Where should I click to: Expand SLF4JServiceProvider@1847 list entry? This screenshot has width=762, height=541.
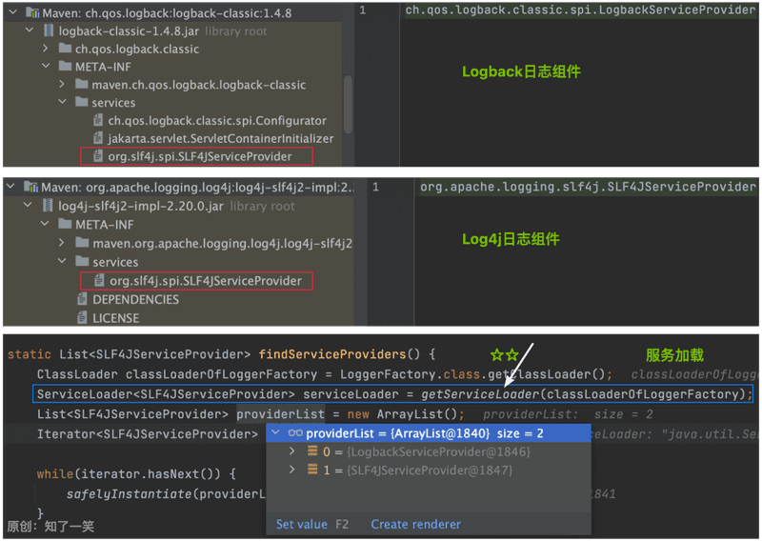click(292, 470)
